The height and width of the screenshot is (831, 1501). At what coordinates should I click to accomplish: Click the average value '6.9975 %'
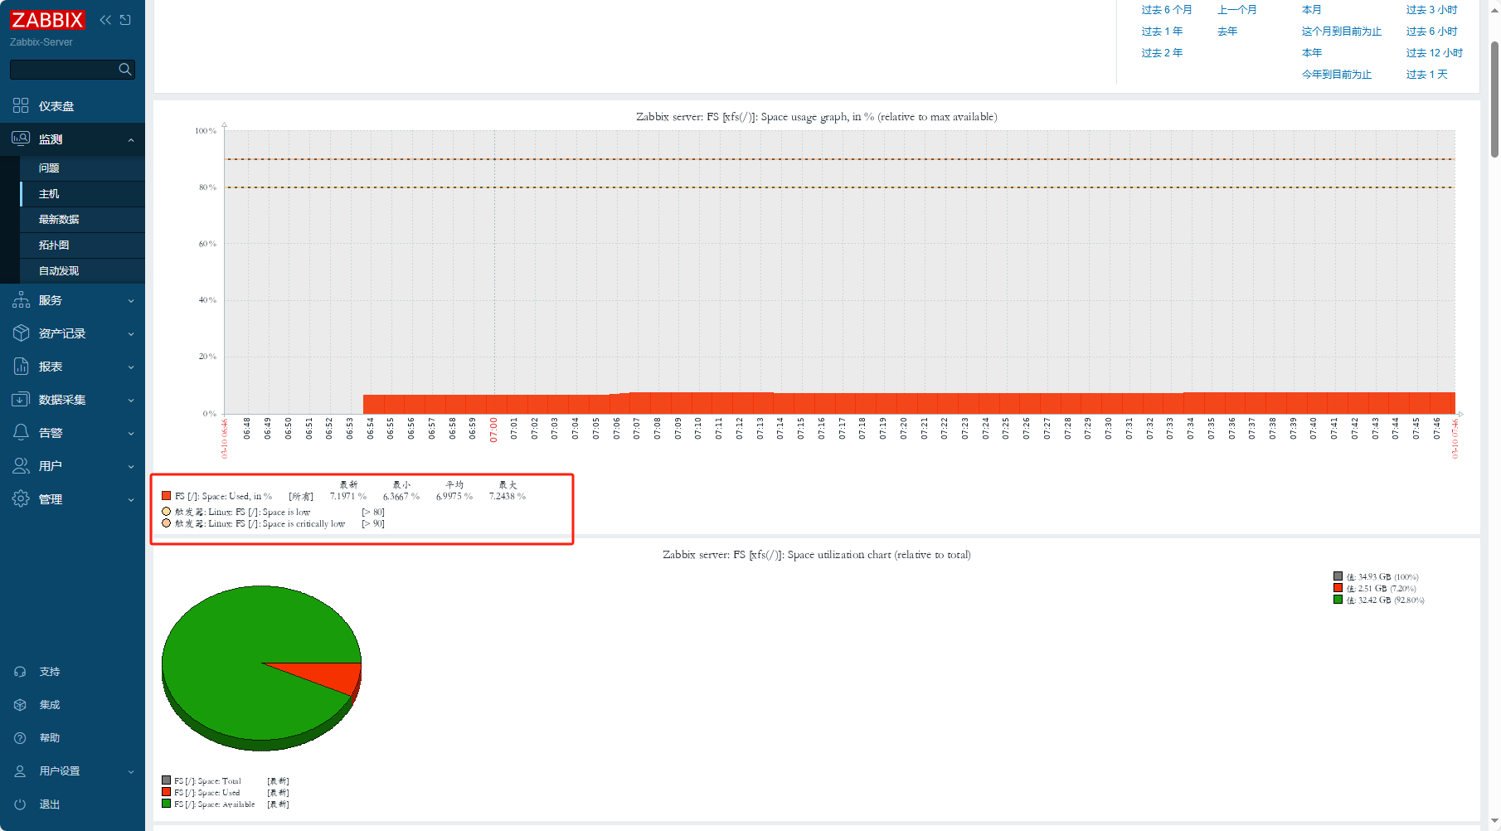click(x=454, y=496)
